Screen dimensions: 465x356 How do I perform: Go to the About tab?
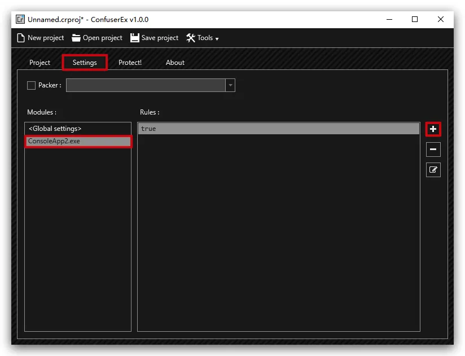point(175,63)
